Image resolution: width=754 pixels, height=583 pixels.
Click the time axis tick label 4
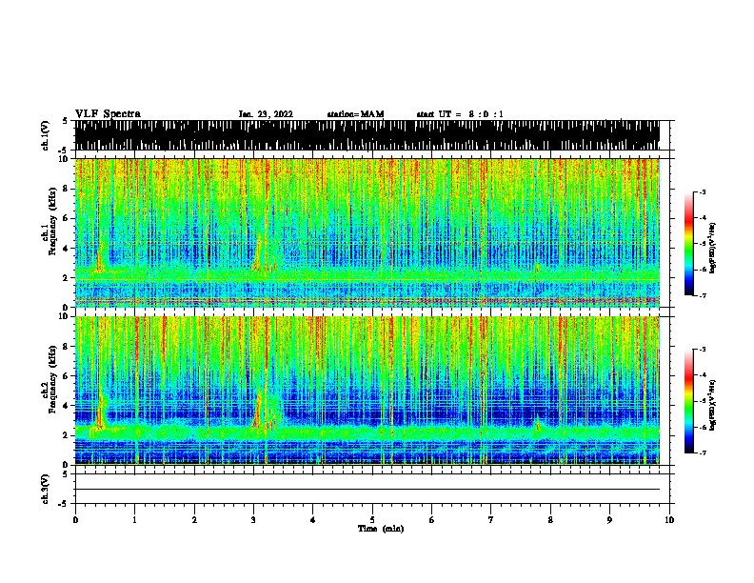click(x=312, y=520)
